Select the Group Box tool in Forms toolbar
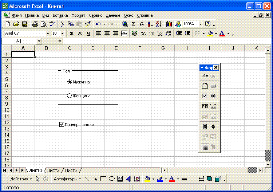The image size is (273, 192). coord(205,86)
